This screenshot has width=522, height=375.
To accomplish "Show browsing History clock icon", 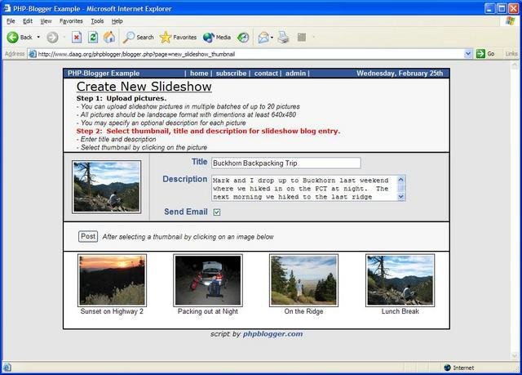I will coord(243,38).
